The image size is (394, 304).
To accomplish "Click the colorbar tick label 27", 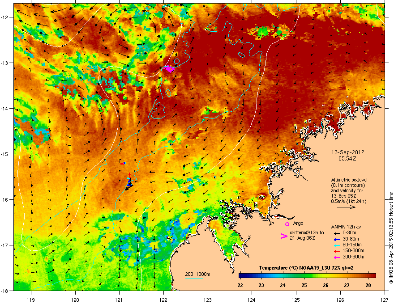I will 347,285.
